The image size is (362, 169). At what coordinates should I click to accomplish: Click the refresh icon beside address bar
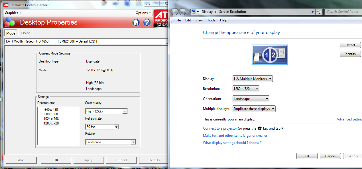click(319, 12)
